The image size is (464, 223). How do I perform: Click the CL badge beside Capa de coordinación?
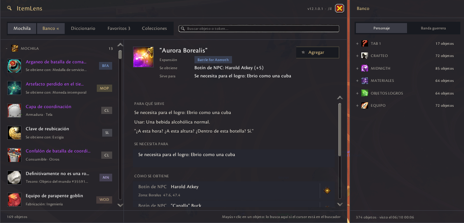(x=107, y=110)
